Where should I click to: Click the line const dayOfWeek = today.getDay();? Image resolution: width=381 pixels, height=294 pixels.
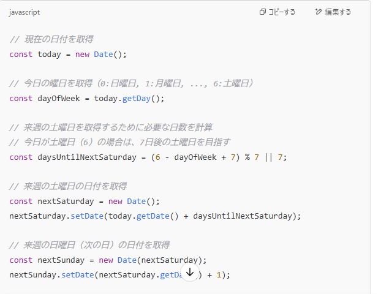87,99
